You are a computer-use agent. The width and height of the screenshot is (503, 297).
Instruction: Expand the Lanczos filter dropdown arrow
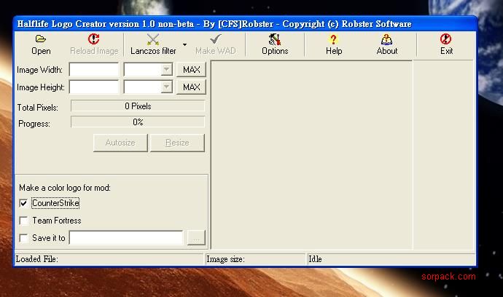(184, 45)
